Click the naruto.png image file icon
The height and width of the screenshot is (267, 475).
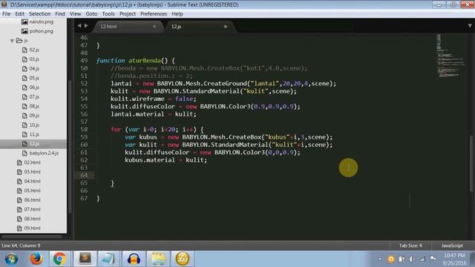(24, 22)
